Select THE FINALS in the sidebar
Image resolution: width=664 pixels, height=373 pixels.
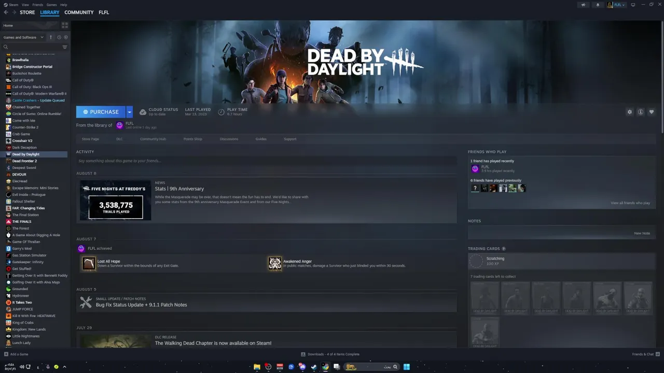coord(22,222)
